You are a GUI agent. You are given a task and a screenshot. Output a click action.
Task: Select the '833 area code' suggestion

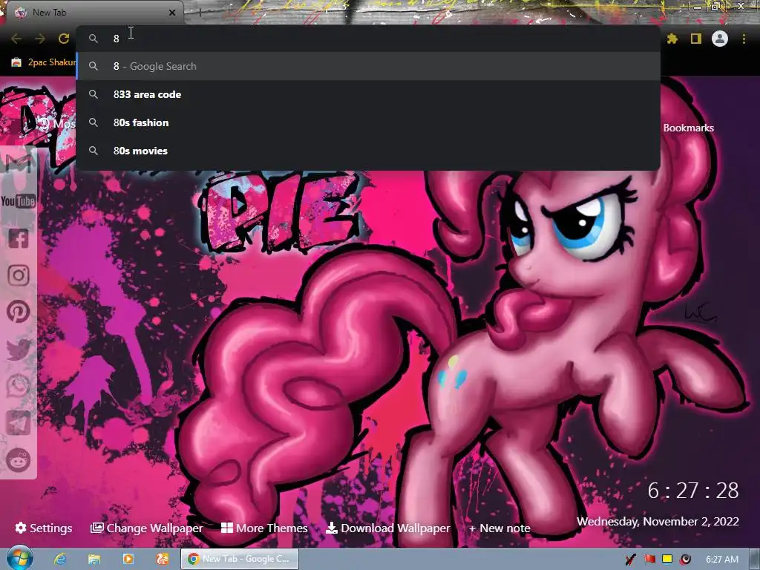tap(368, 94)
